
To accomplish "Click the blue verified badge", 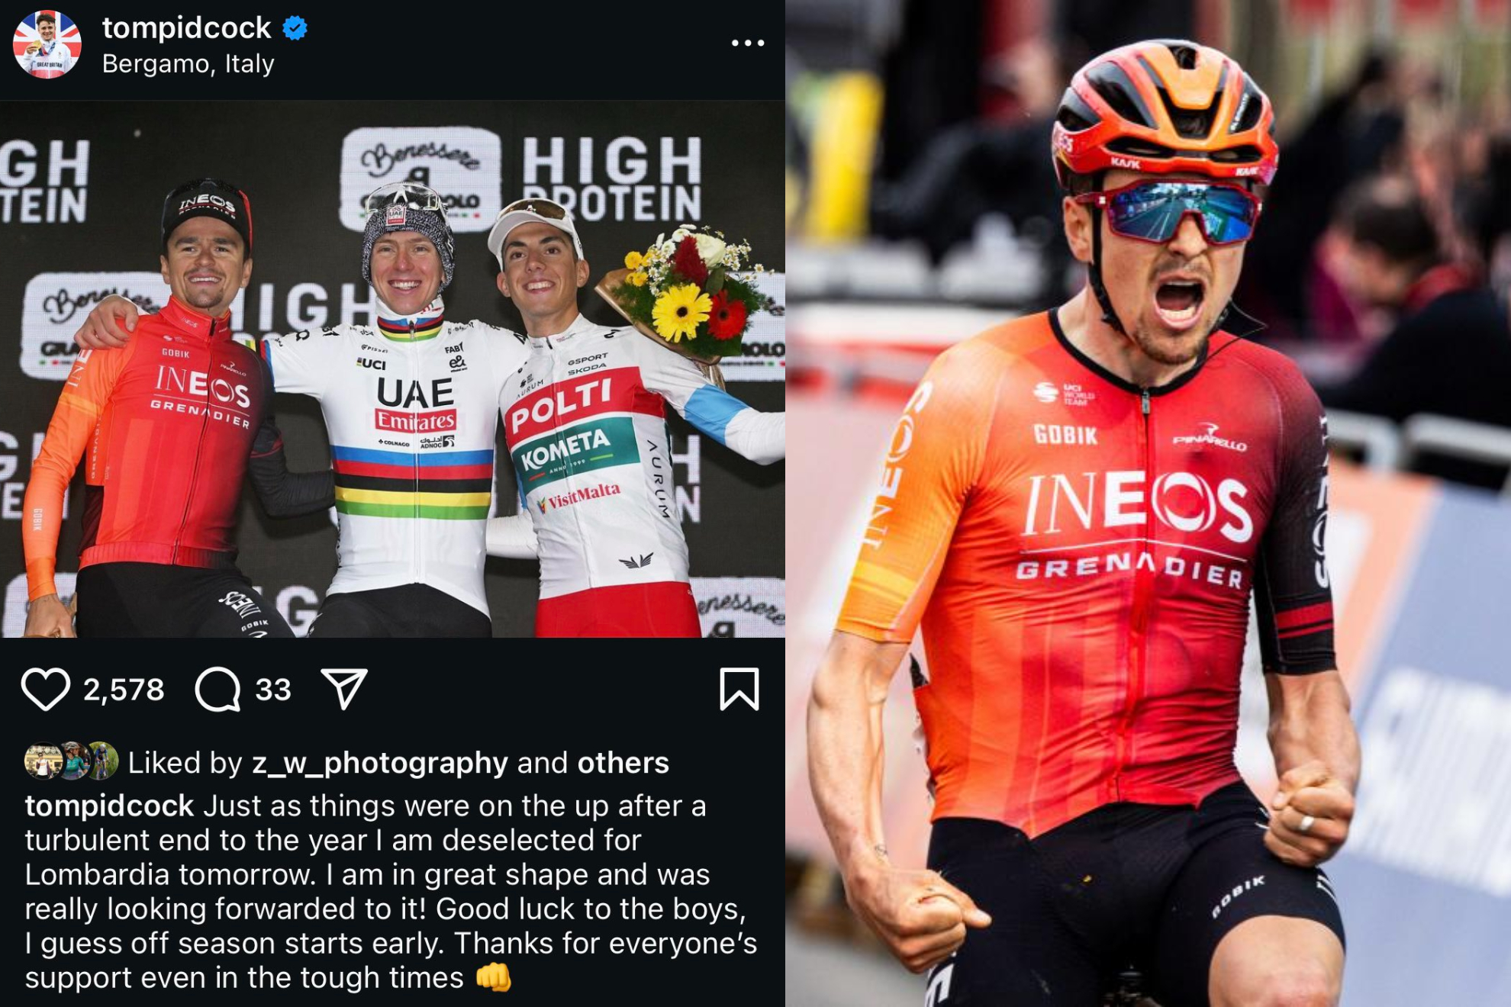I will (x=295, y=28).
